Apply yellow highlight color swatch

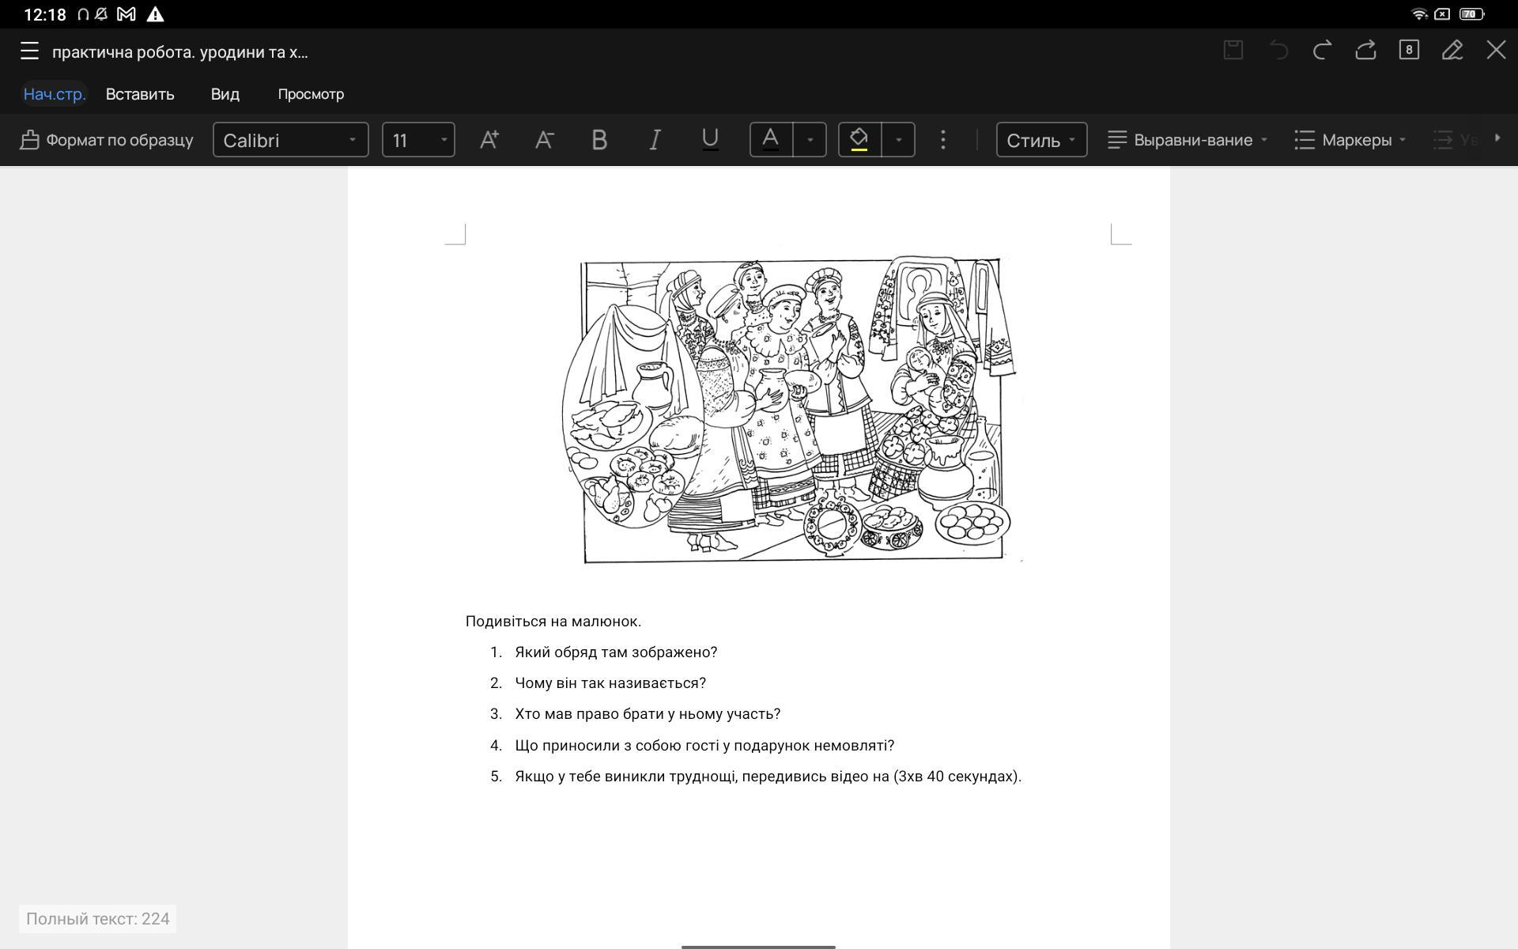coord(859,140)
